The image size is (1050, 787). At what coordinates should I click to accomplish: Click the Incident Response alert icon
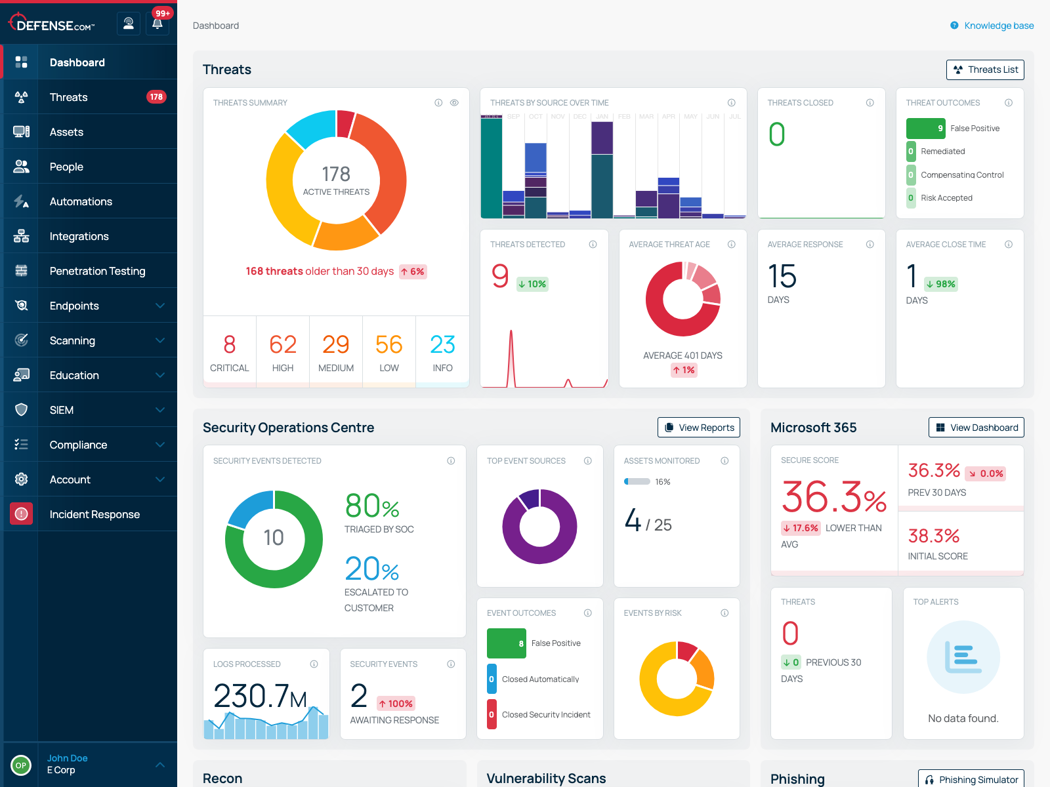21,514
